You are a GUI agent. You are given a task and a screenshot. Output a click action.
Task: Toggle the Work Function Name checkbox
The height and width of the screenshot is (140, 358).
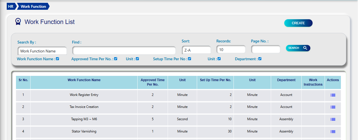[x=57, y=59]
